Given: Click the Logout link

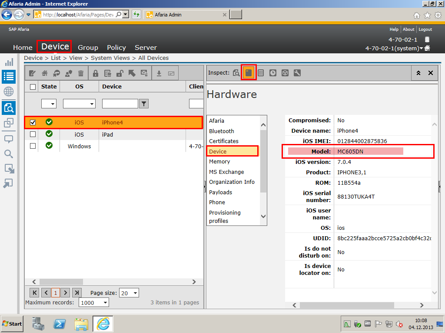Looking at the screenshot, I should pos(425,29).
